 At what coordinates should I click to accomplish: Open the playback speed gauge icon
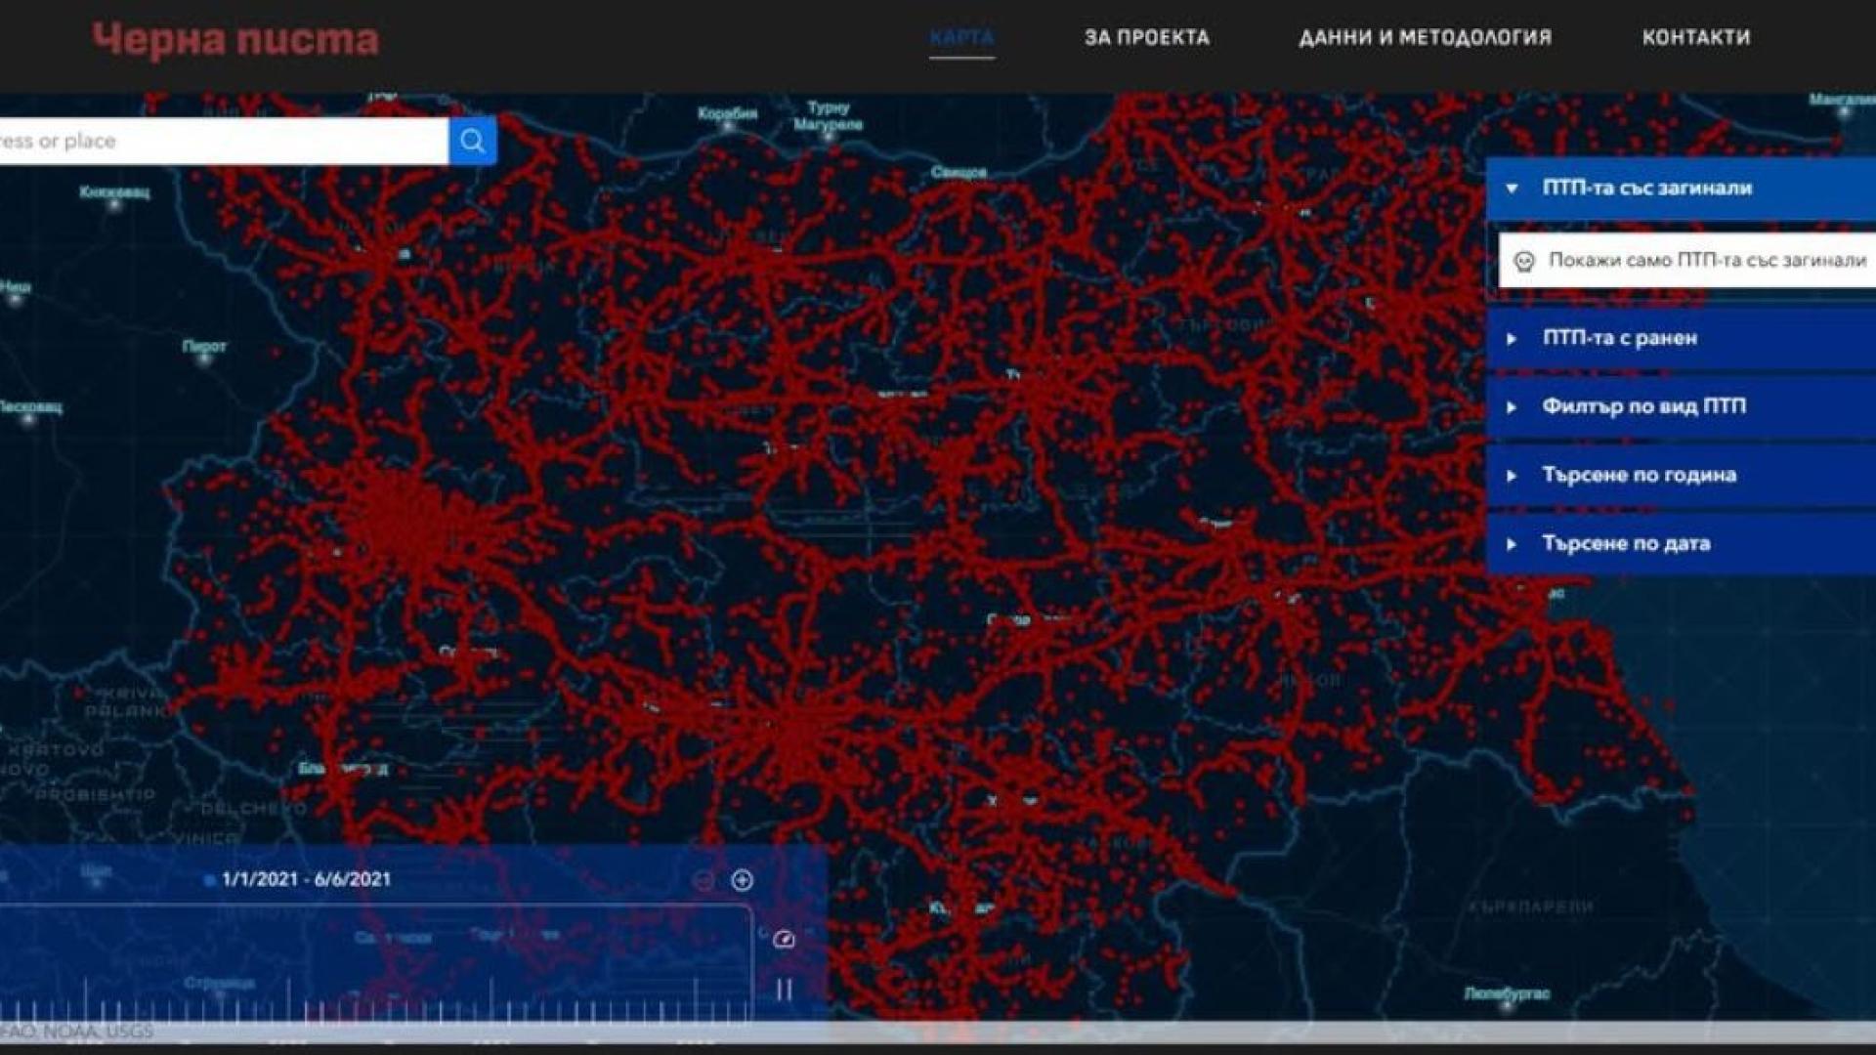coord(784,940)
